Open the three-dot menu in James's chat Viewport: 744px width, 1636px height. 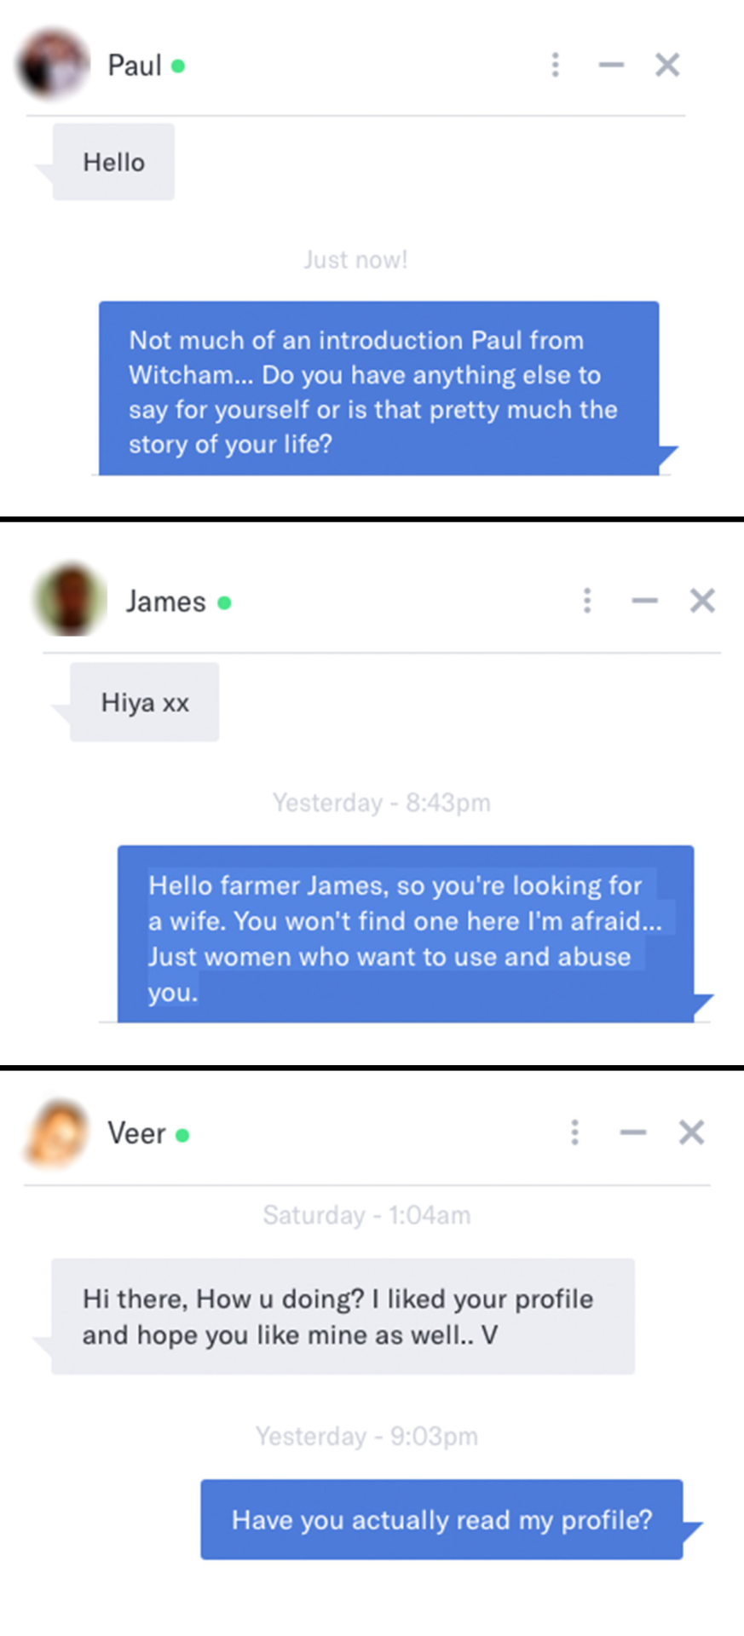[x=587, y=601]
